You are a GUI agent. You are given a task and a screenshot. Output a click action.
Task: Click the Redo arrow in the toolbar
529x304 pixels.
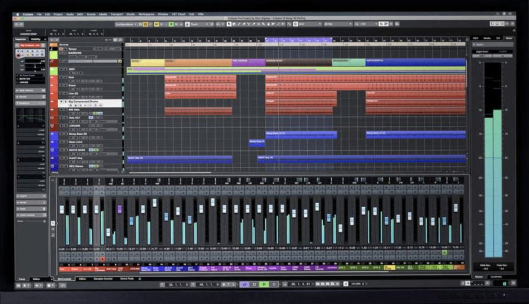21,24
